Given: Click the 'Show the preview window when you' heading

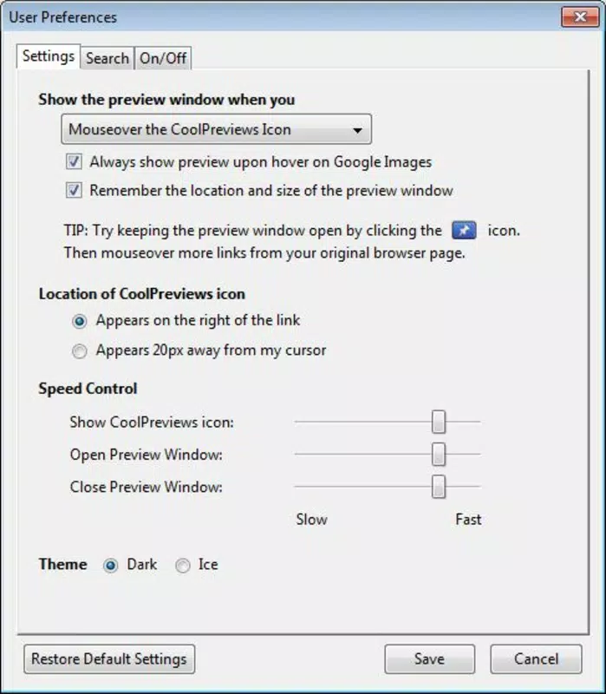Looking at the screenshot, I should pos(166,100).
